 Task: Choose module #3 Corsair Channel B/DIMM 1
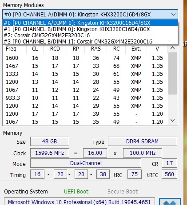90,42
